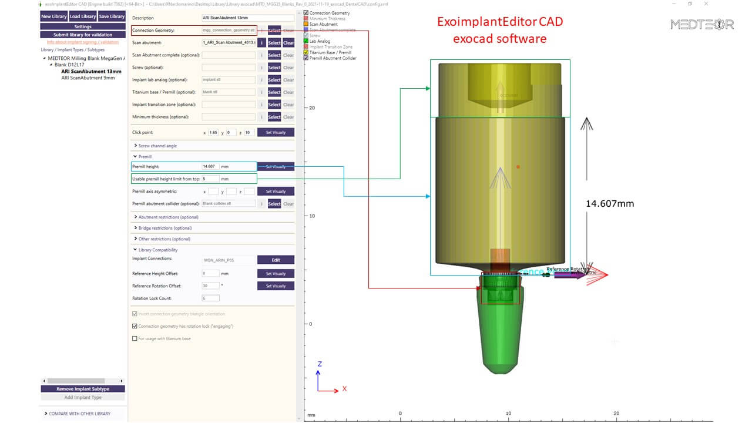This screenshot has width=752, height=423.
Task: Click Set Visually for Premill height
Action: (x=276, y=167)
